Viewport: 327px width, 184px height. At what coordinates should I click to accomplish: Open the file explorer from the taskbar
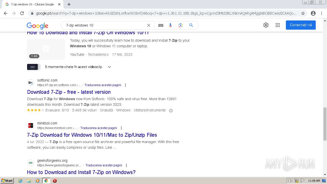(x=29, y=181)
